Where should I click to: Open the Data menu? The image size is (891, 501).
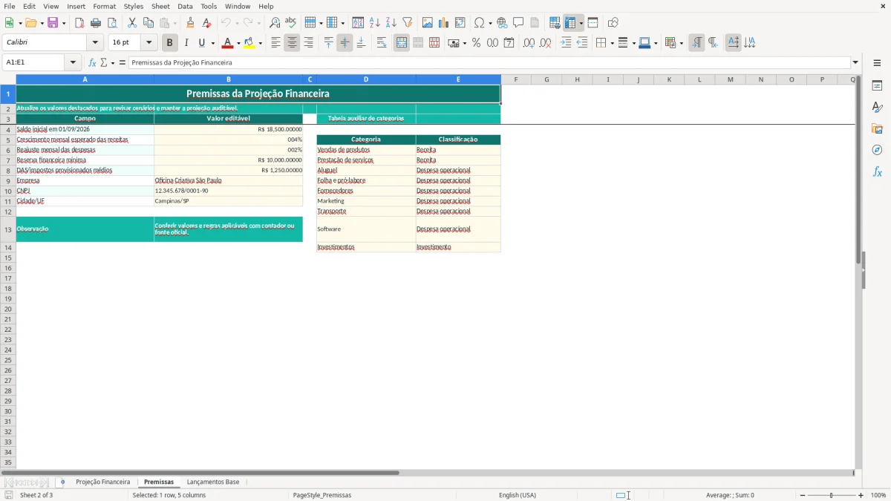(185, 6)
